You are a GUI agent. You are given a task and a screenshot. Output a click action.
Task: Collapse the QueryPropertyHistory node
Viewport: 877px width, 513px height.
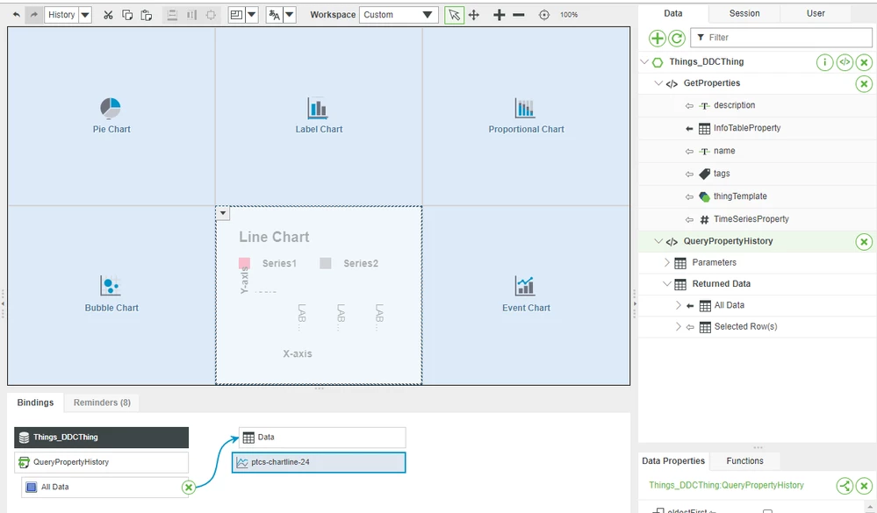tap(658, 241)
